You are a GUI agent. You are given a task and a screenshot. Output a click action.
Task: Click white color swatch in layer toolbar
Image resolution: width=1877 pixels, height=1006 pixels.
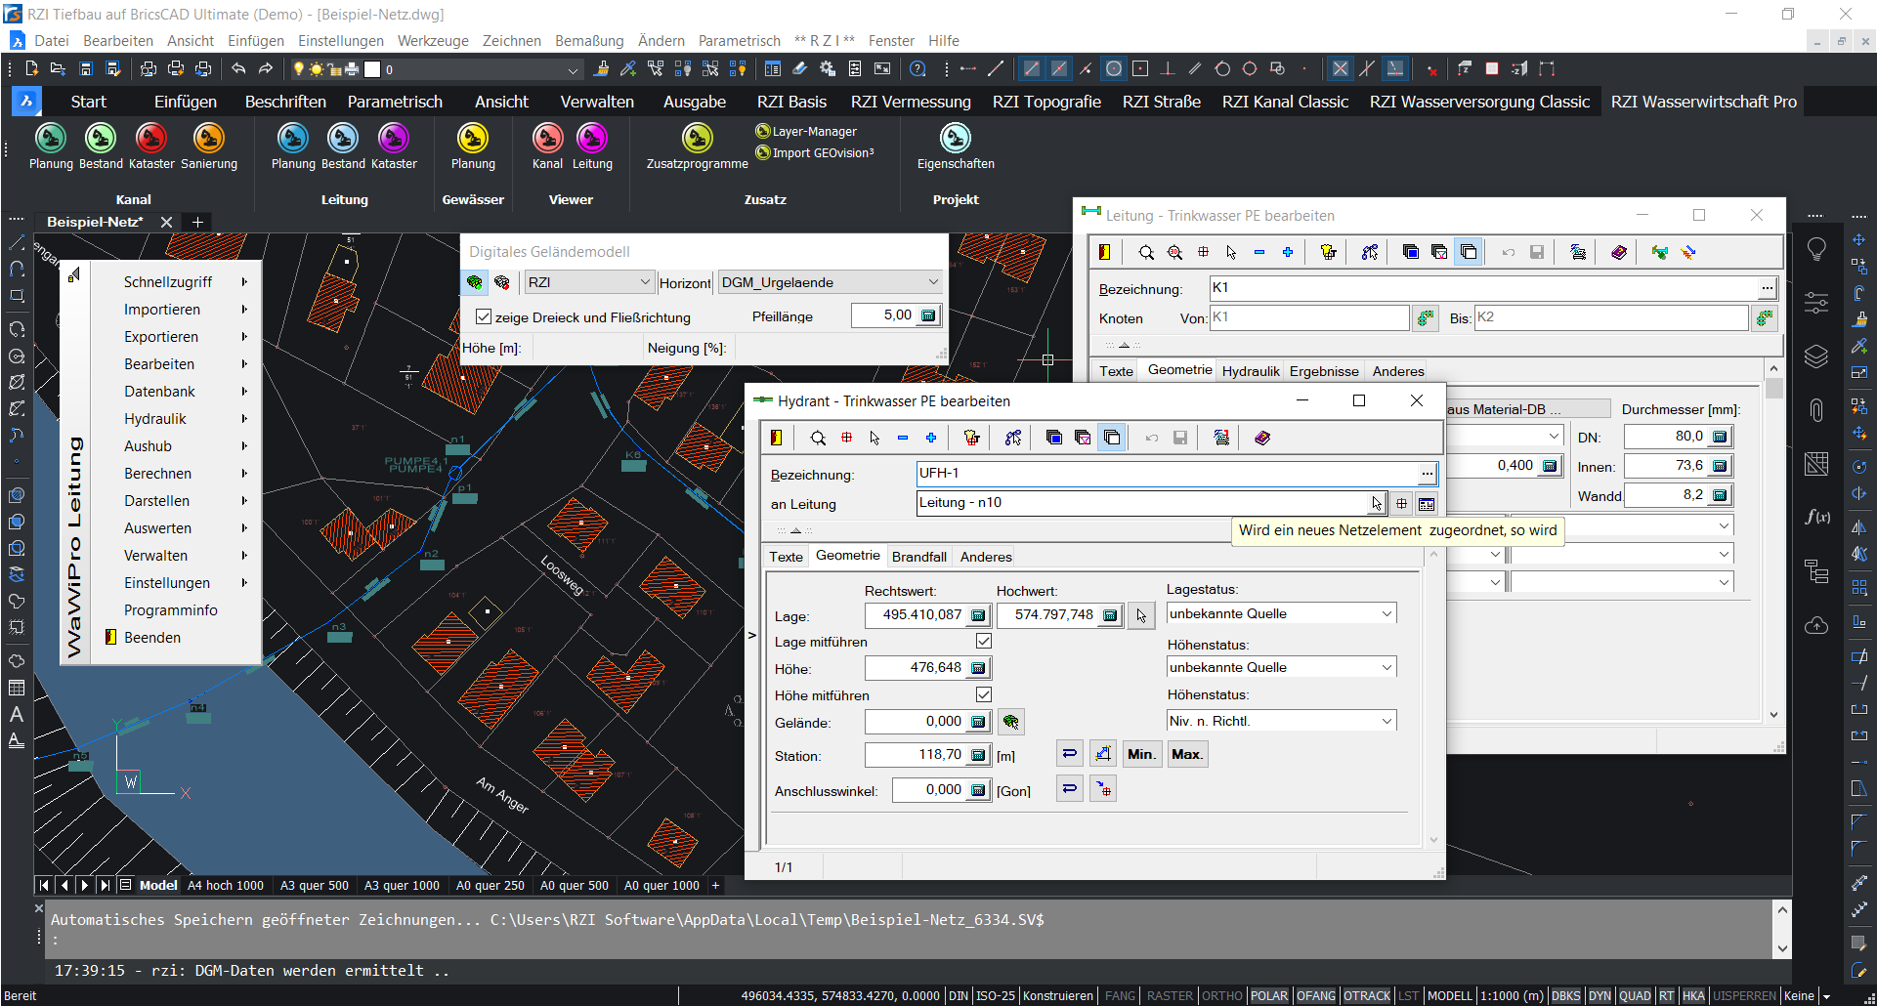click(x=372, y=69)
